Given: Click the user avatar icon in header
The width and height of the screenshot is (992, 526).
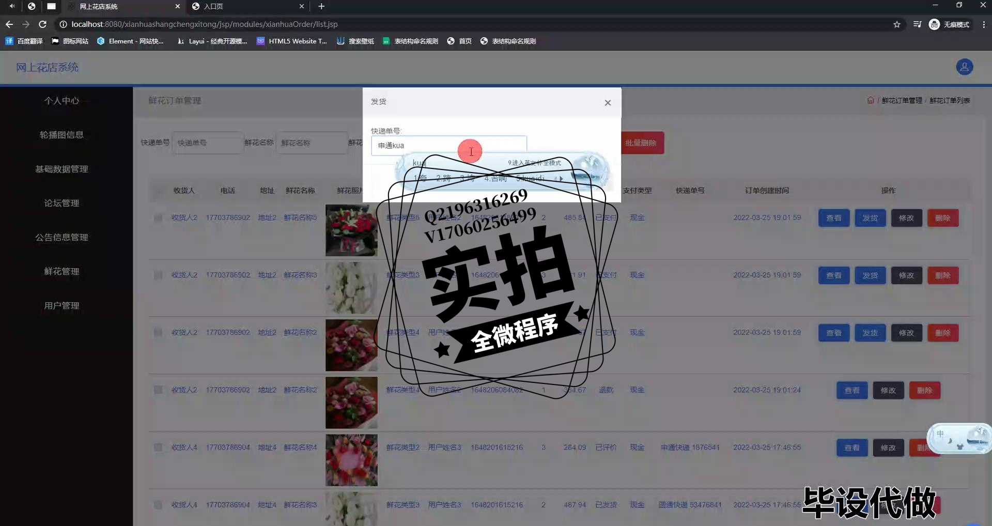Looking at the screenshot, I should point(964,67).
